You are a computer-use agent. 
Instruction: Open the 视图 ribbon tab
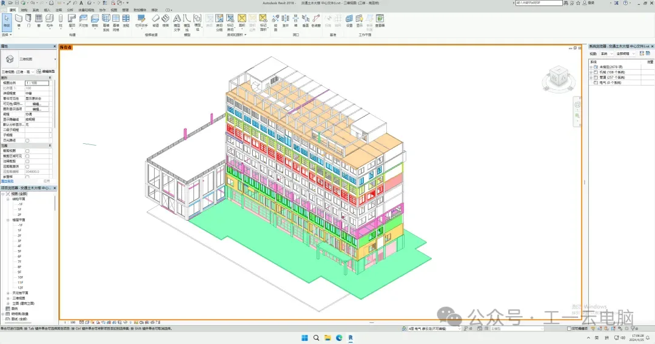pyautogui.click(x=114, y=10)
